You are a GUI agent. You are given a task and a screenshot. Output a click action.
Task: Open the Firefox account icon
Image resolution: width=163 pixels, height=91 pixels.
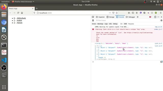(137, 13)
